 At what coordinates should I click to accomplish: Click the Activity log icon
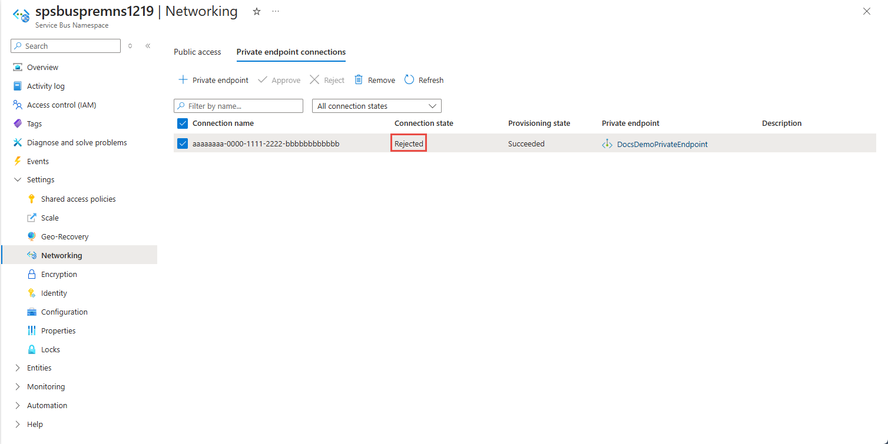18,86
